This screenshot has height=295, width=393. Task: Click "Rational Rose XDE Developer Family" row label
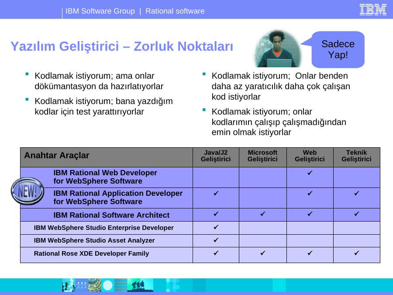coord(92,253)
